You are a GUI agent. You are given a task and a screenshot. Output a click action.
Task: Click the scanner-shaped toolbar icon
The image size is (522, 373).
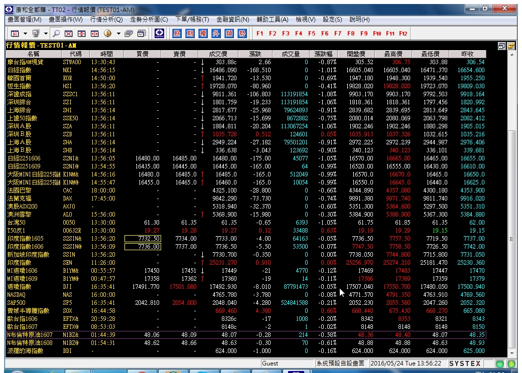128,34
